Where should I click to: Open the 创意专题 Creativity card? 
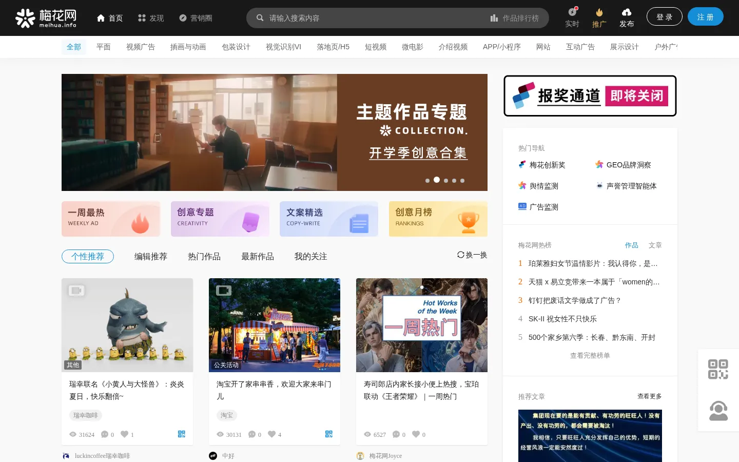(x=220, y=219)
